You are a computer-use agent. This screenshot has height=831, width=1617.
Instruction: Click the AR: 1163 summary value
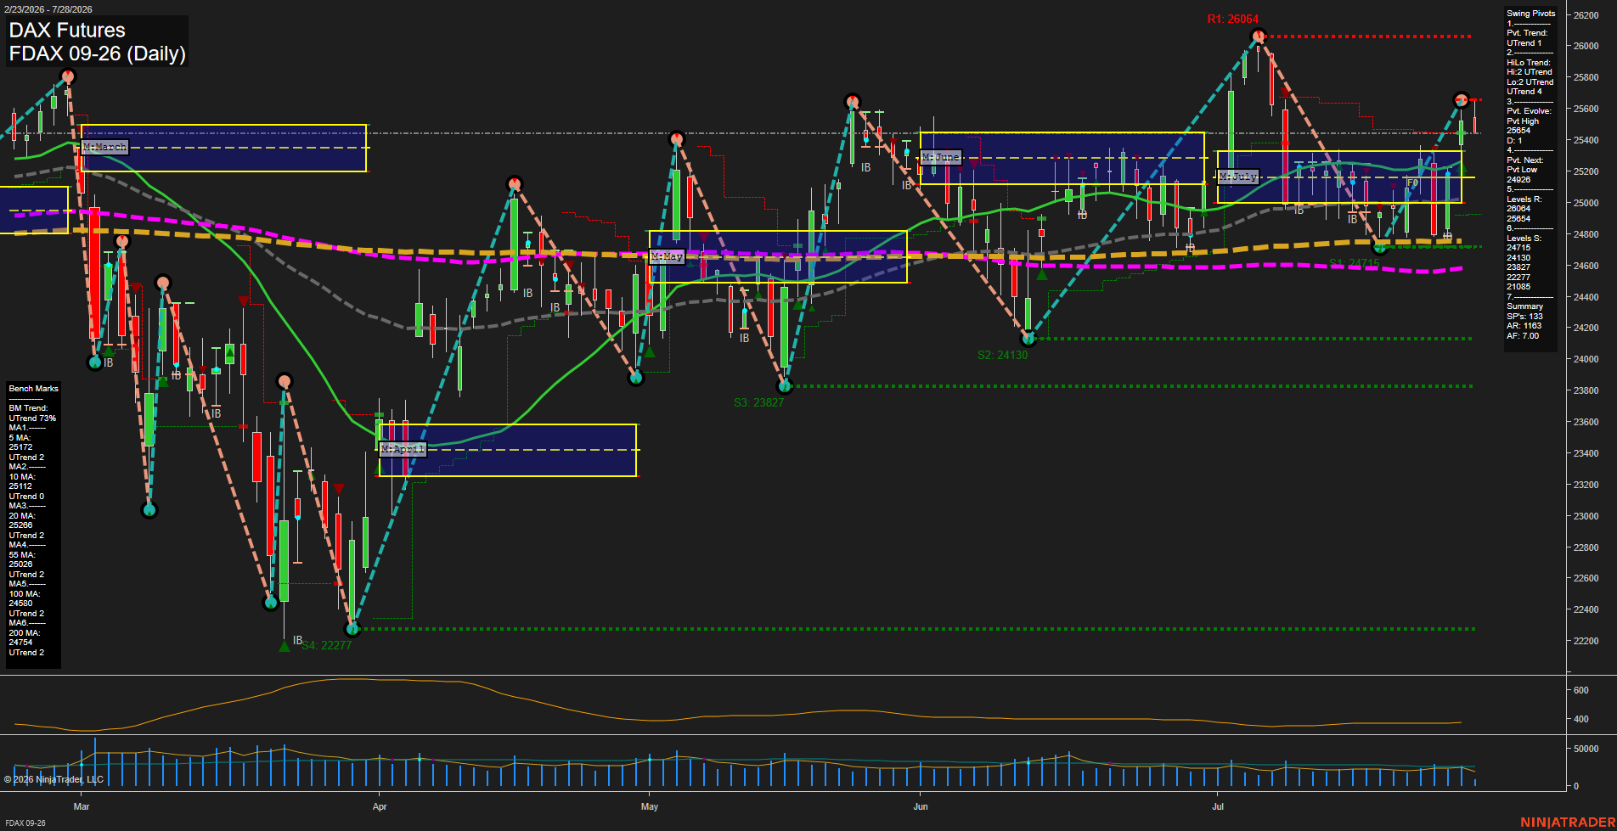1524,326
